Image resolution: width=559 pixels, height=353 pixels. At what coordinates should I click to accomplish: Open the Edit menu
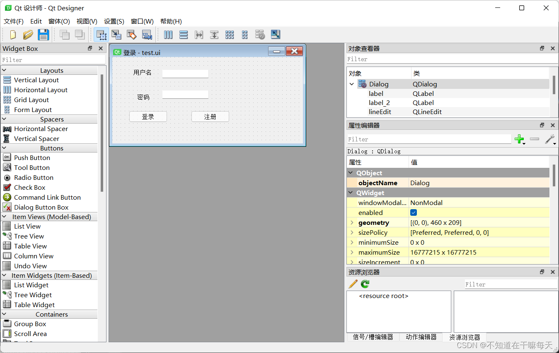(36, 21)
